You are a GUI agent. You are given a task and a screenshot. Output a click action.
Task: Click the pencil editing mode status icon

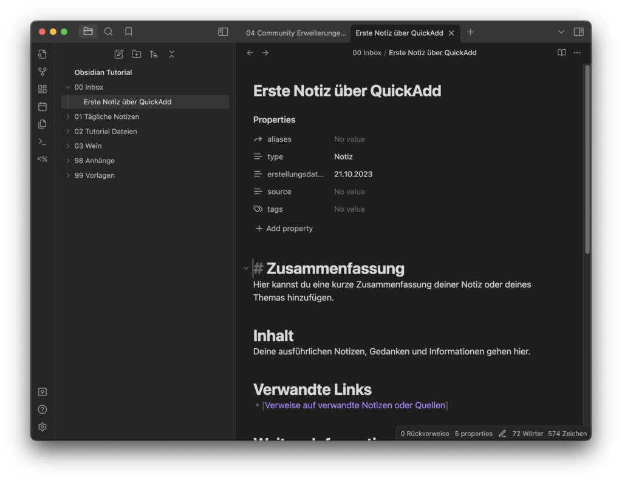(x=502, y=434)
